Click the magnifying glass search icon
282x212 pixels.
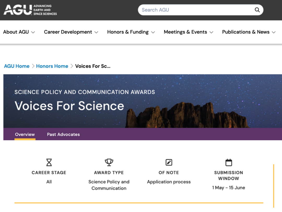tap(257, 10)
